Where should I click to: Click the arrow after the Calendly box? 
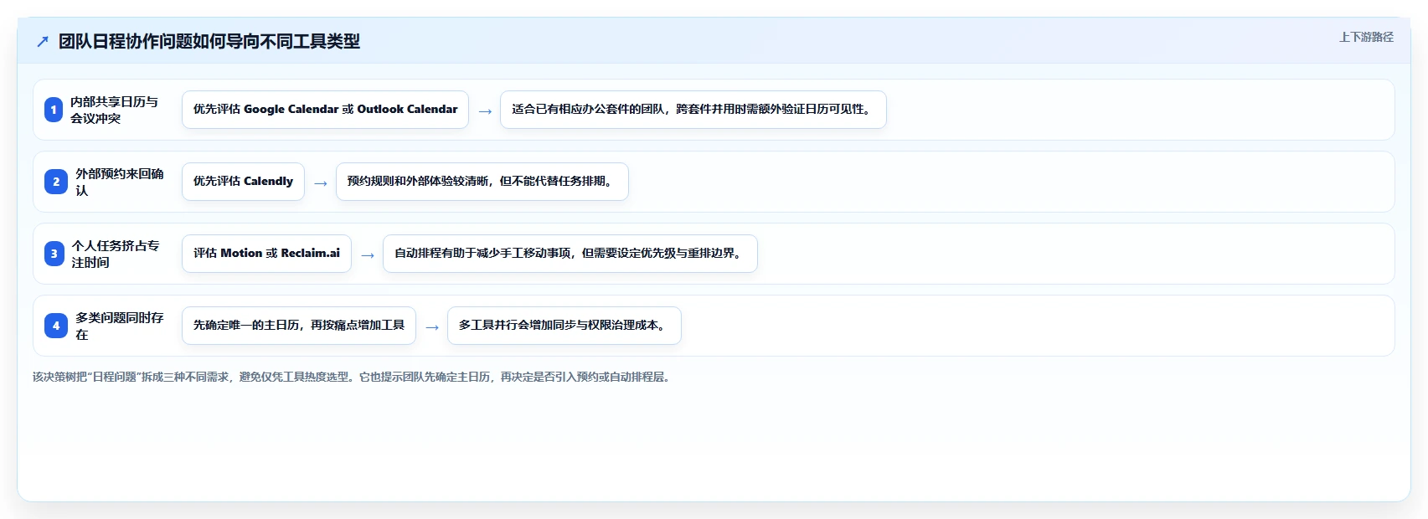pos(321,182)
